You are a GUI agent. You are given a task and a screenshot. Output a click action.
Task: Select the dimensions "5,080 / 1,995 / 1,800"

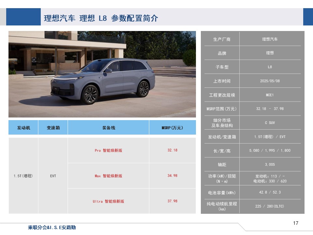point(270,150)
